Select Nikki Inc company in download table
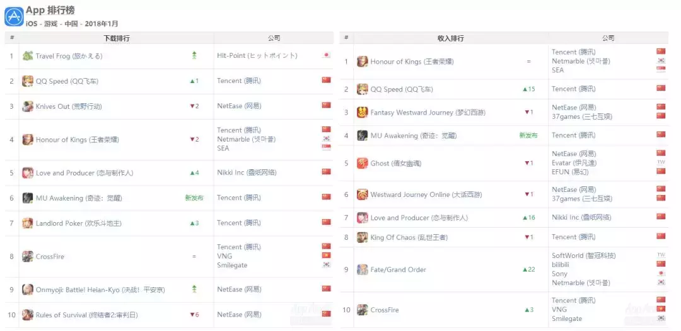Screen dimensions: 681x331 pyautogui.click(x=247, y=172)
